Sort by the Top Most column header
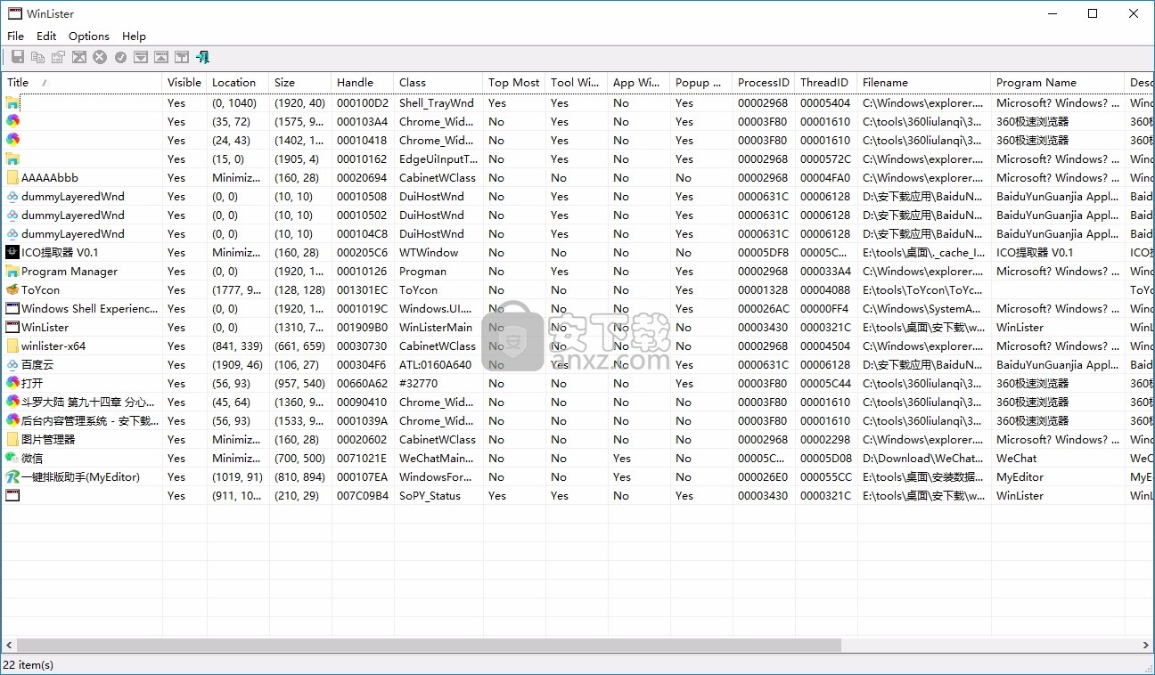Screen dimensions: 1155x675 point(514,82)
